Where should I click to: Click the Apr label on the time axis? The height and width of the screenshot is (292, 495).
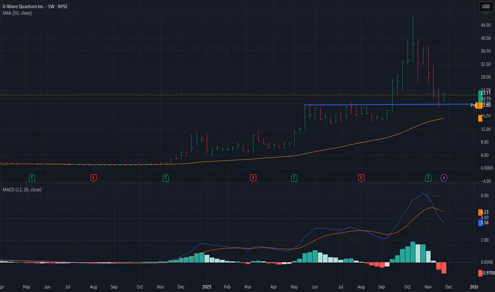point(274,287)
